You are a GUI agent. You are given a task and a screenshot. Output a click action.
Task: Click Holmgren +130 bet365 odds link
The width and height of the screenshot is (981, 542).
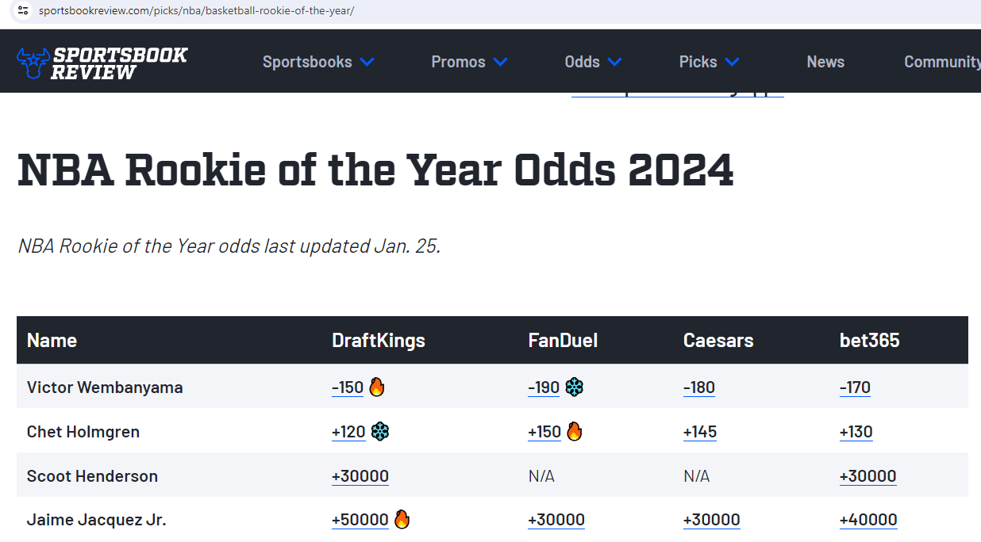856,432
